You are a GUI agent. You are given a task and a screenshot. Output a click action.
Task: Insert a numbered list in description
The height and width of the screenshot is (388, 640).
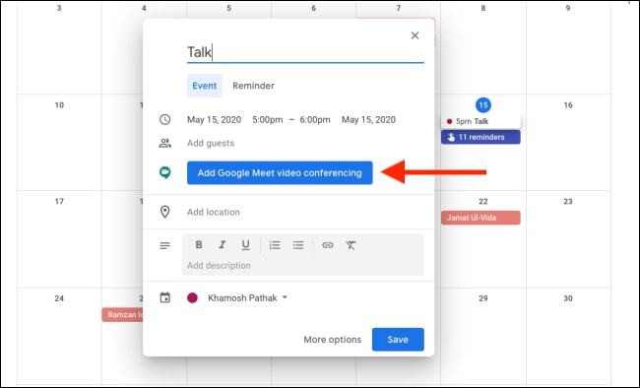[x=275, y=245]
